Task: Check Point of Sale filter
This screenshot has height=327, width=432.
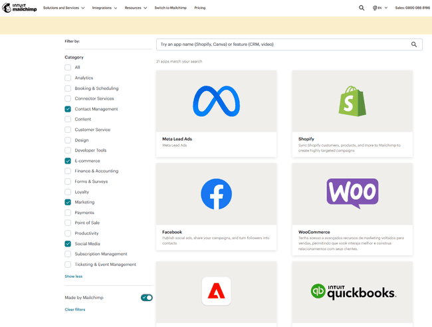Action: [x=68, y=223]
